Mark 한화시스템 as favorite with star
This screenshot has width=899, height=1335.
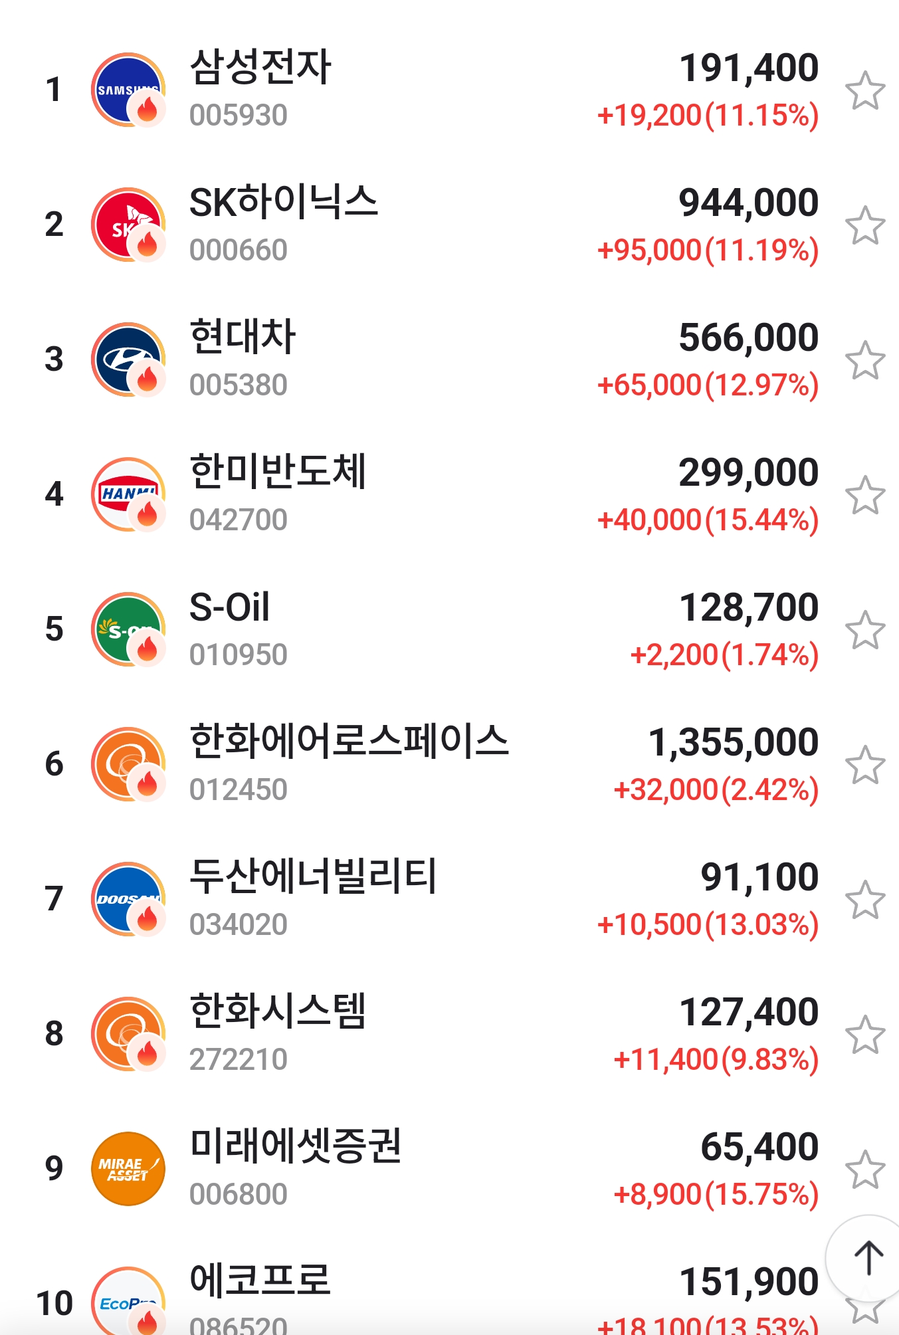click(865, 1035)
